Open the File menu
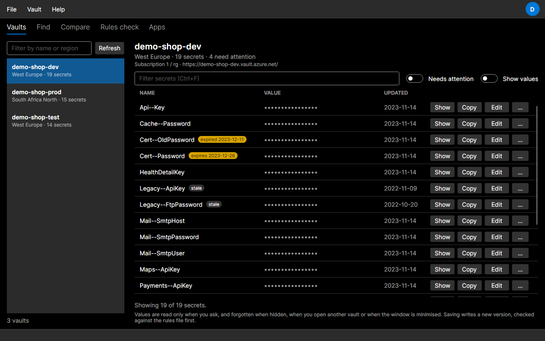545x341 pixels. [x=11, y=9]
